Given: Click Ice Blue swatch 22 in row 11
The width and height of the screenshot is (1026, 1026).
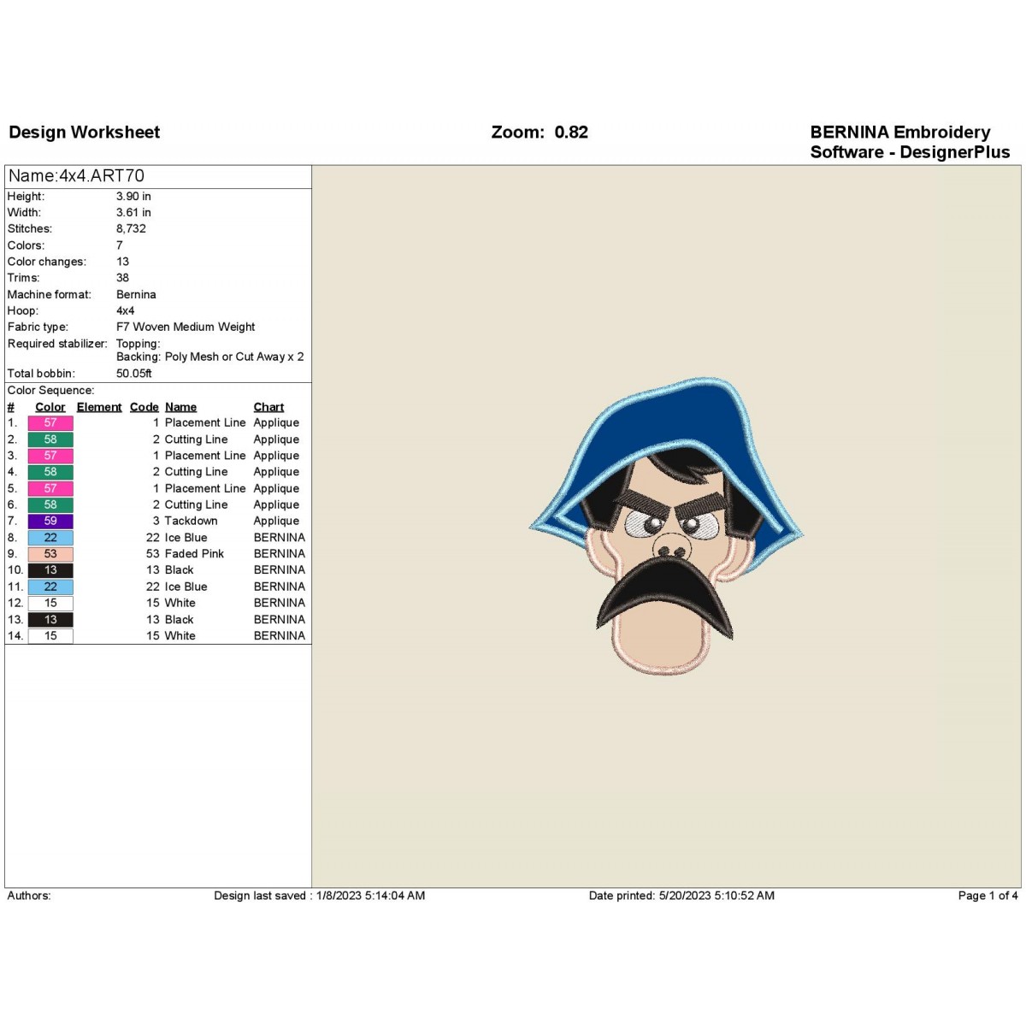Looking at the screenshot, I should 50,587.
